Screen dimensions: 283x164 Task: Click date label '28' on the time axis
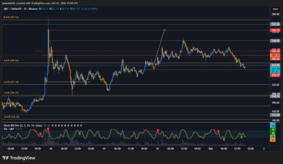point(51,149)
